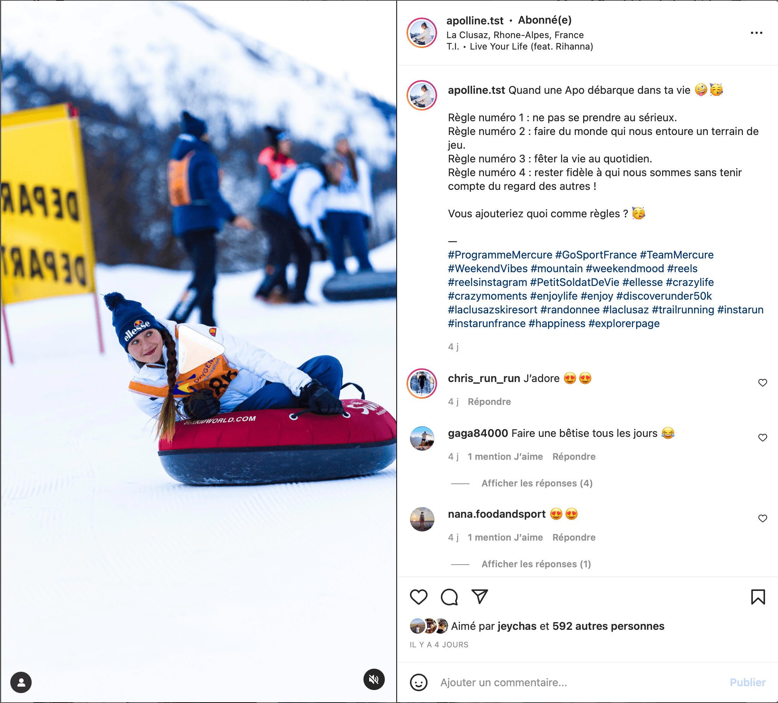Open the comment bubble icon
Image resolution: width=778 pixels, height=703 pixels.
point(449,597)
